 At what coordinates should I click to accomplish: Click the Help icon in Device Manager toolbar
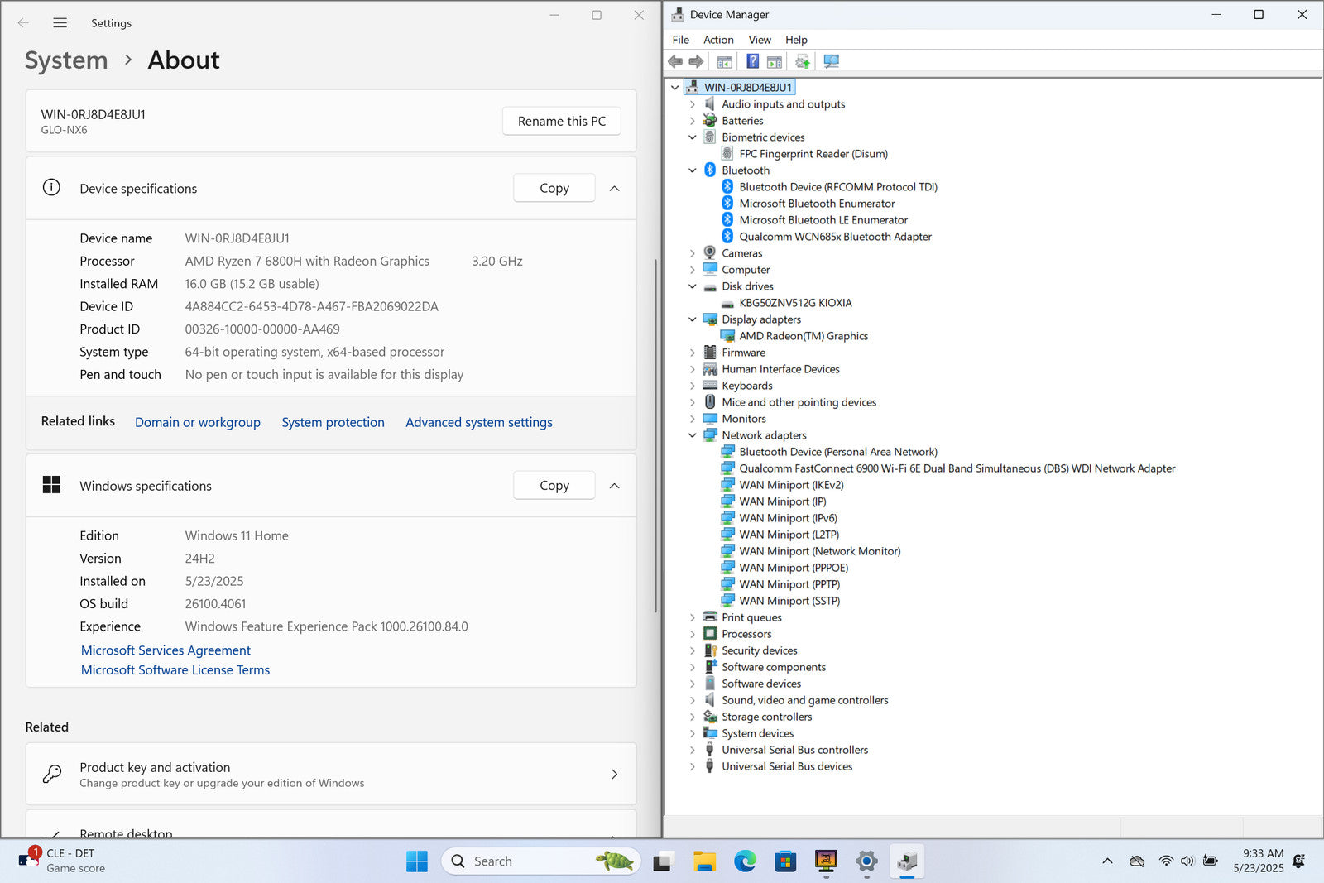coord(752,61)
